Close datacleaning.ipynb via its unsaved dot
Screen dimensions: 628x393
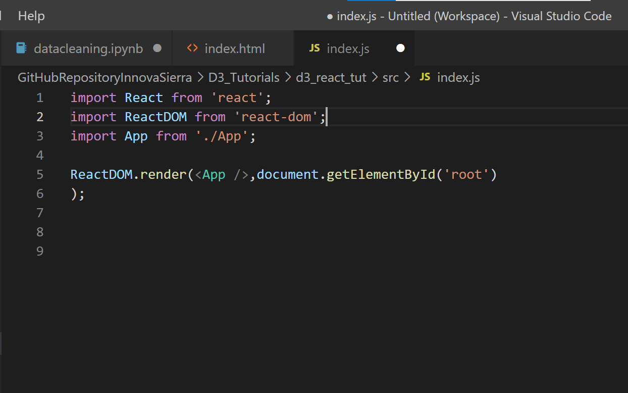pyautogui.click(x=157, y=48)
